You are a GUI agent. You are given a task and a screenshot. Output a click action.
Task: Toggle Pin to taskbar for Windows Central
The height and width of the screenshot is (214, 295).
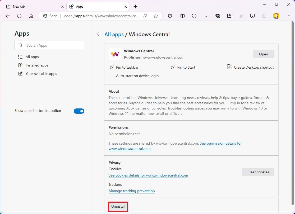click(124, 67)
